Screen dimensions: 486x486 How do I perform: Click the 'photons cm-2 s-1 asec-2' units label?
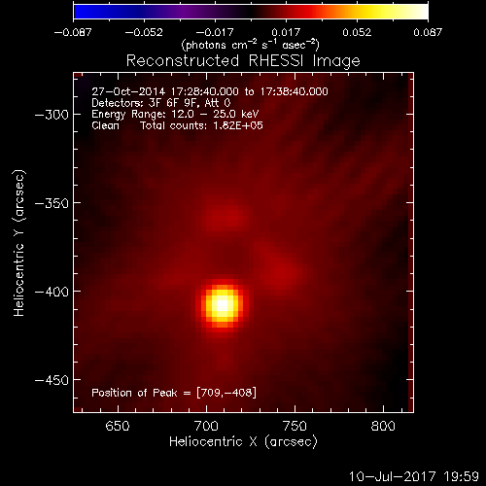[251, 45]
